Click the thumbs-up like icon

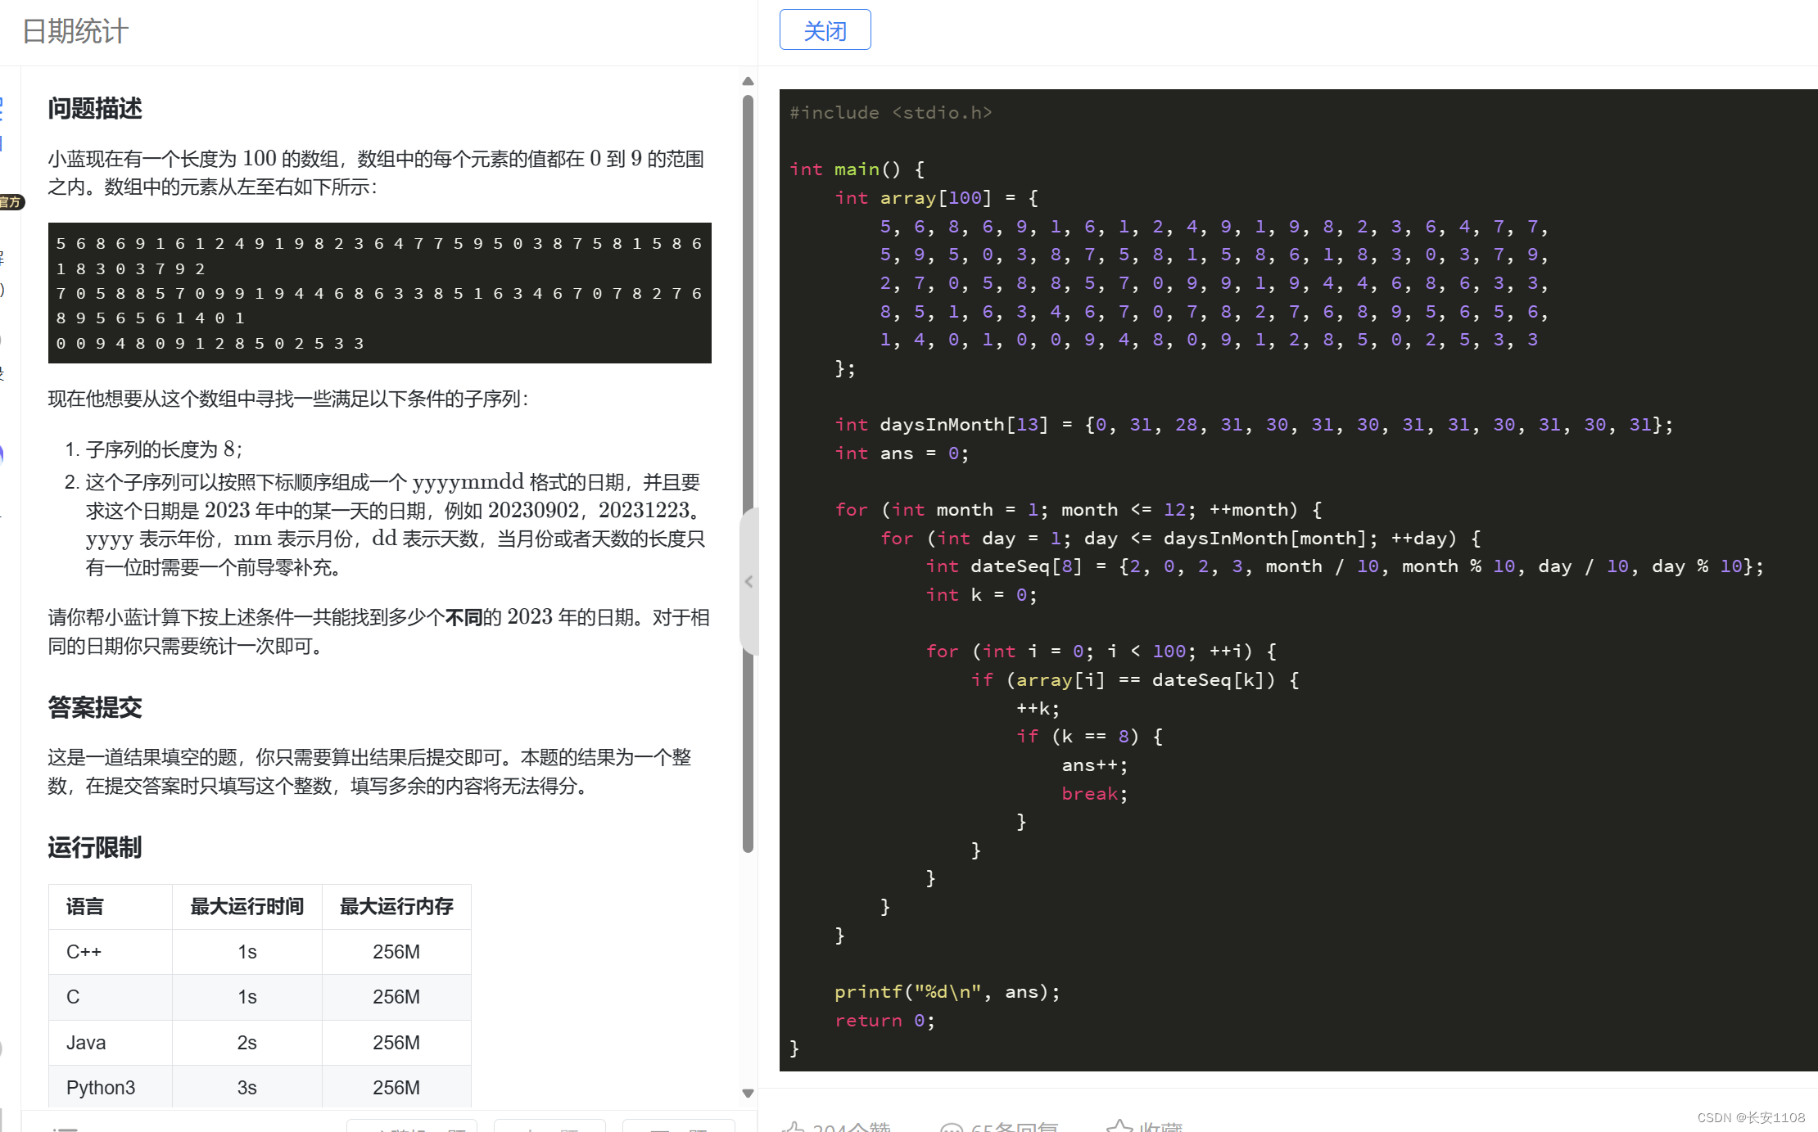coord(793,1127)
